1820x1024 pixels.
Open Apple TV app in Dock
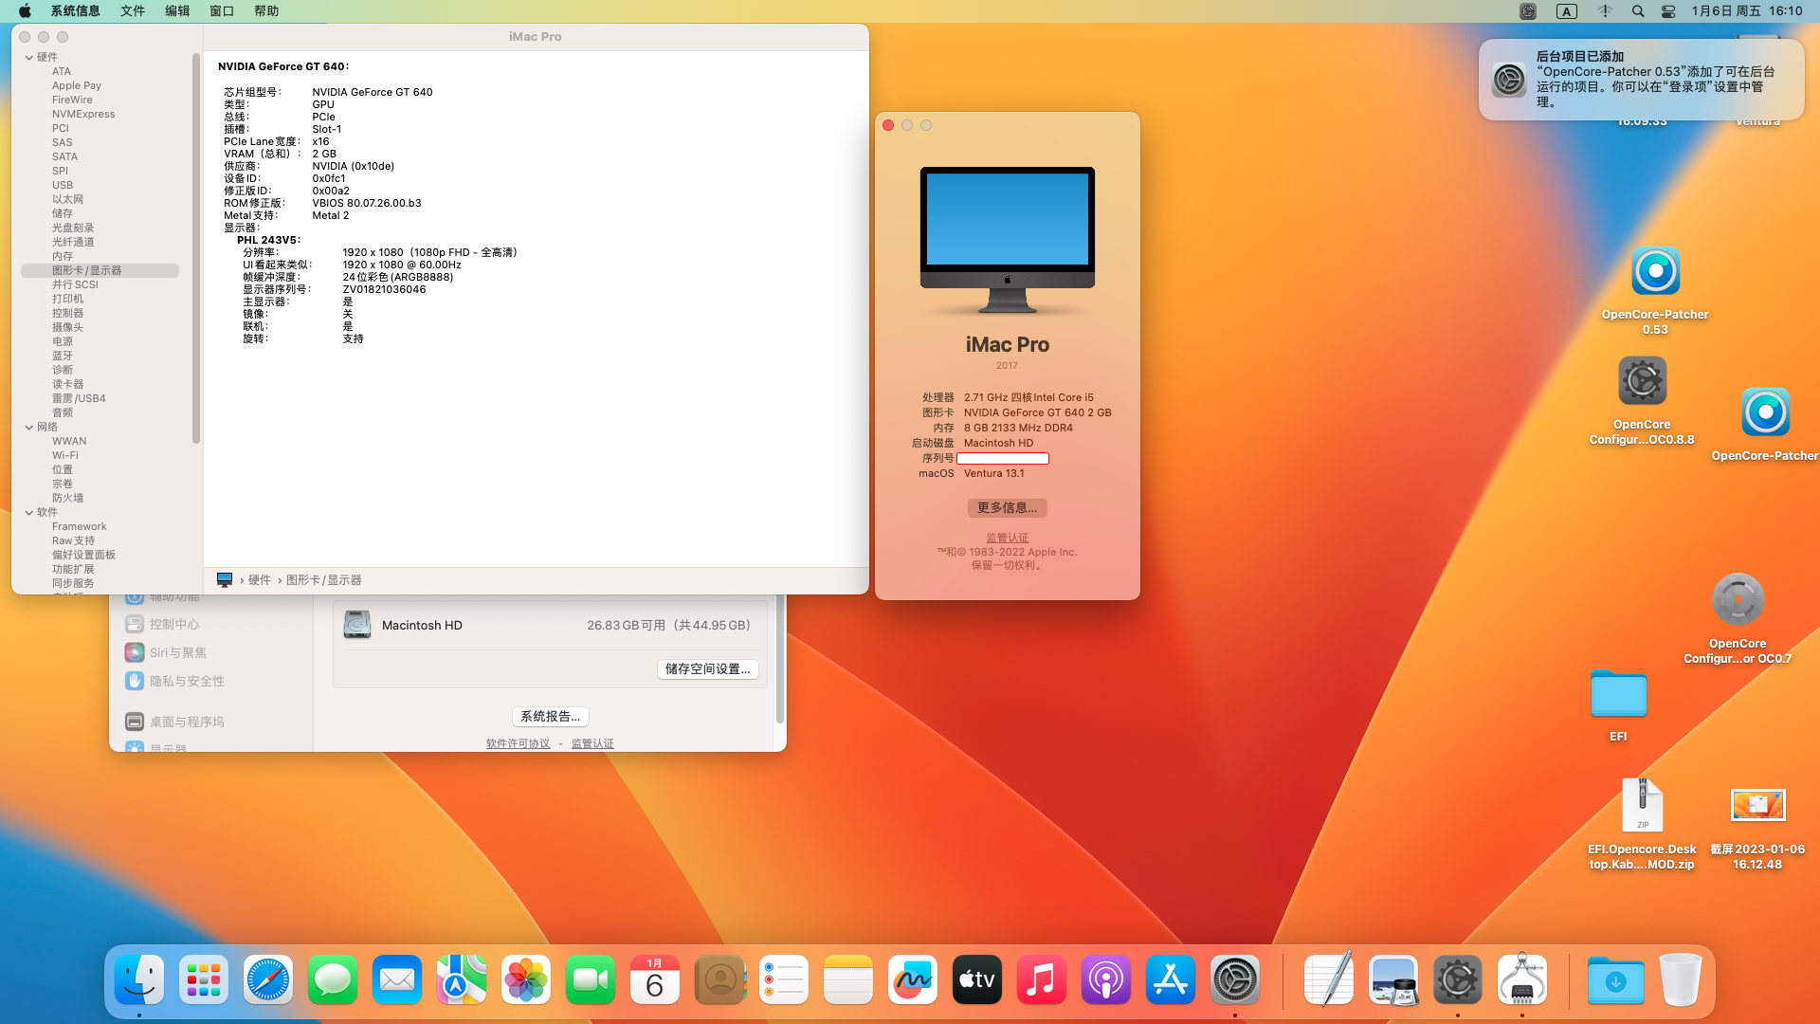tap(976, 979)
